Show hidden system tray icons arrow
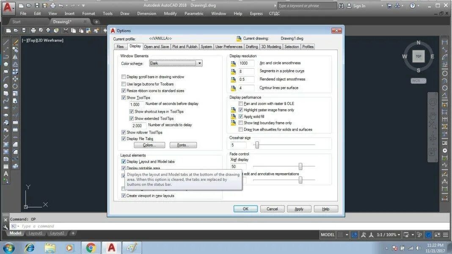The image size is (452, 254). (x=386, y=248)
